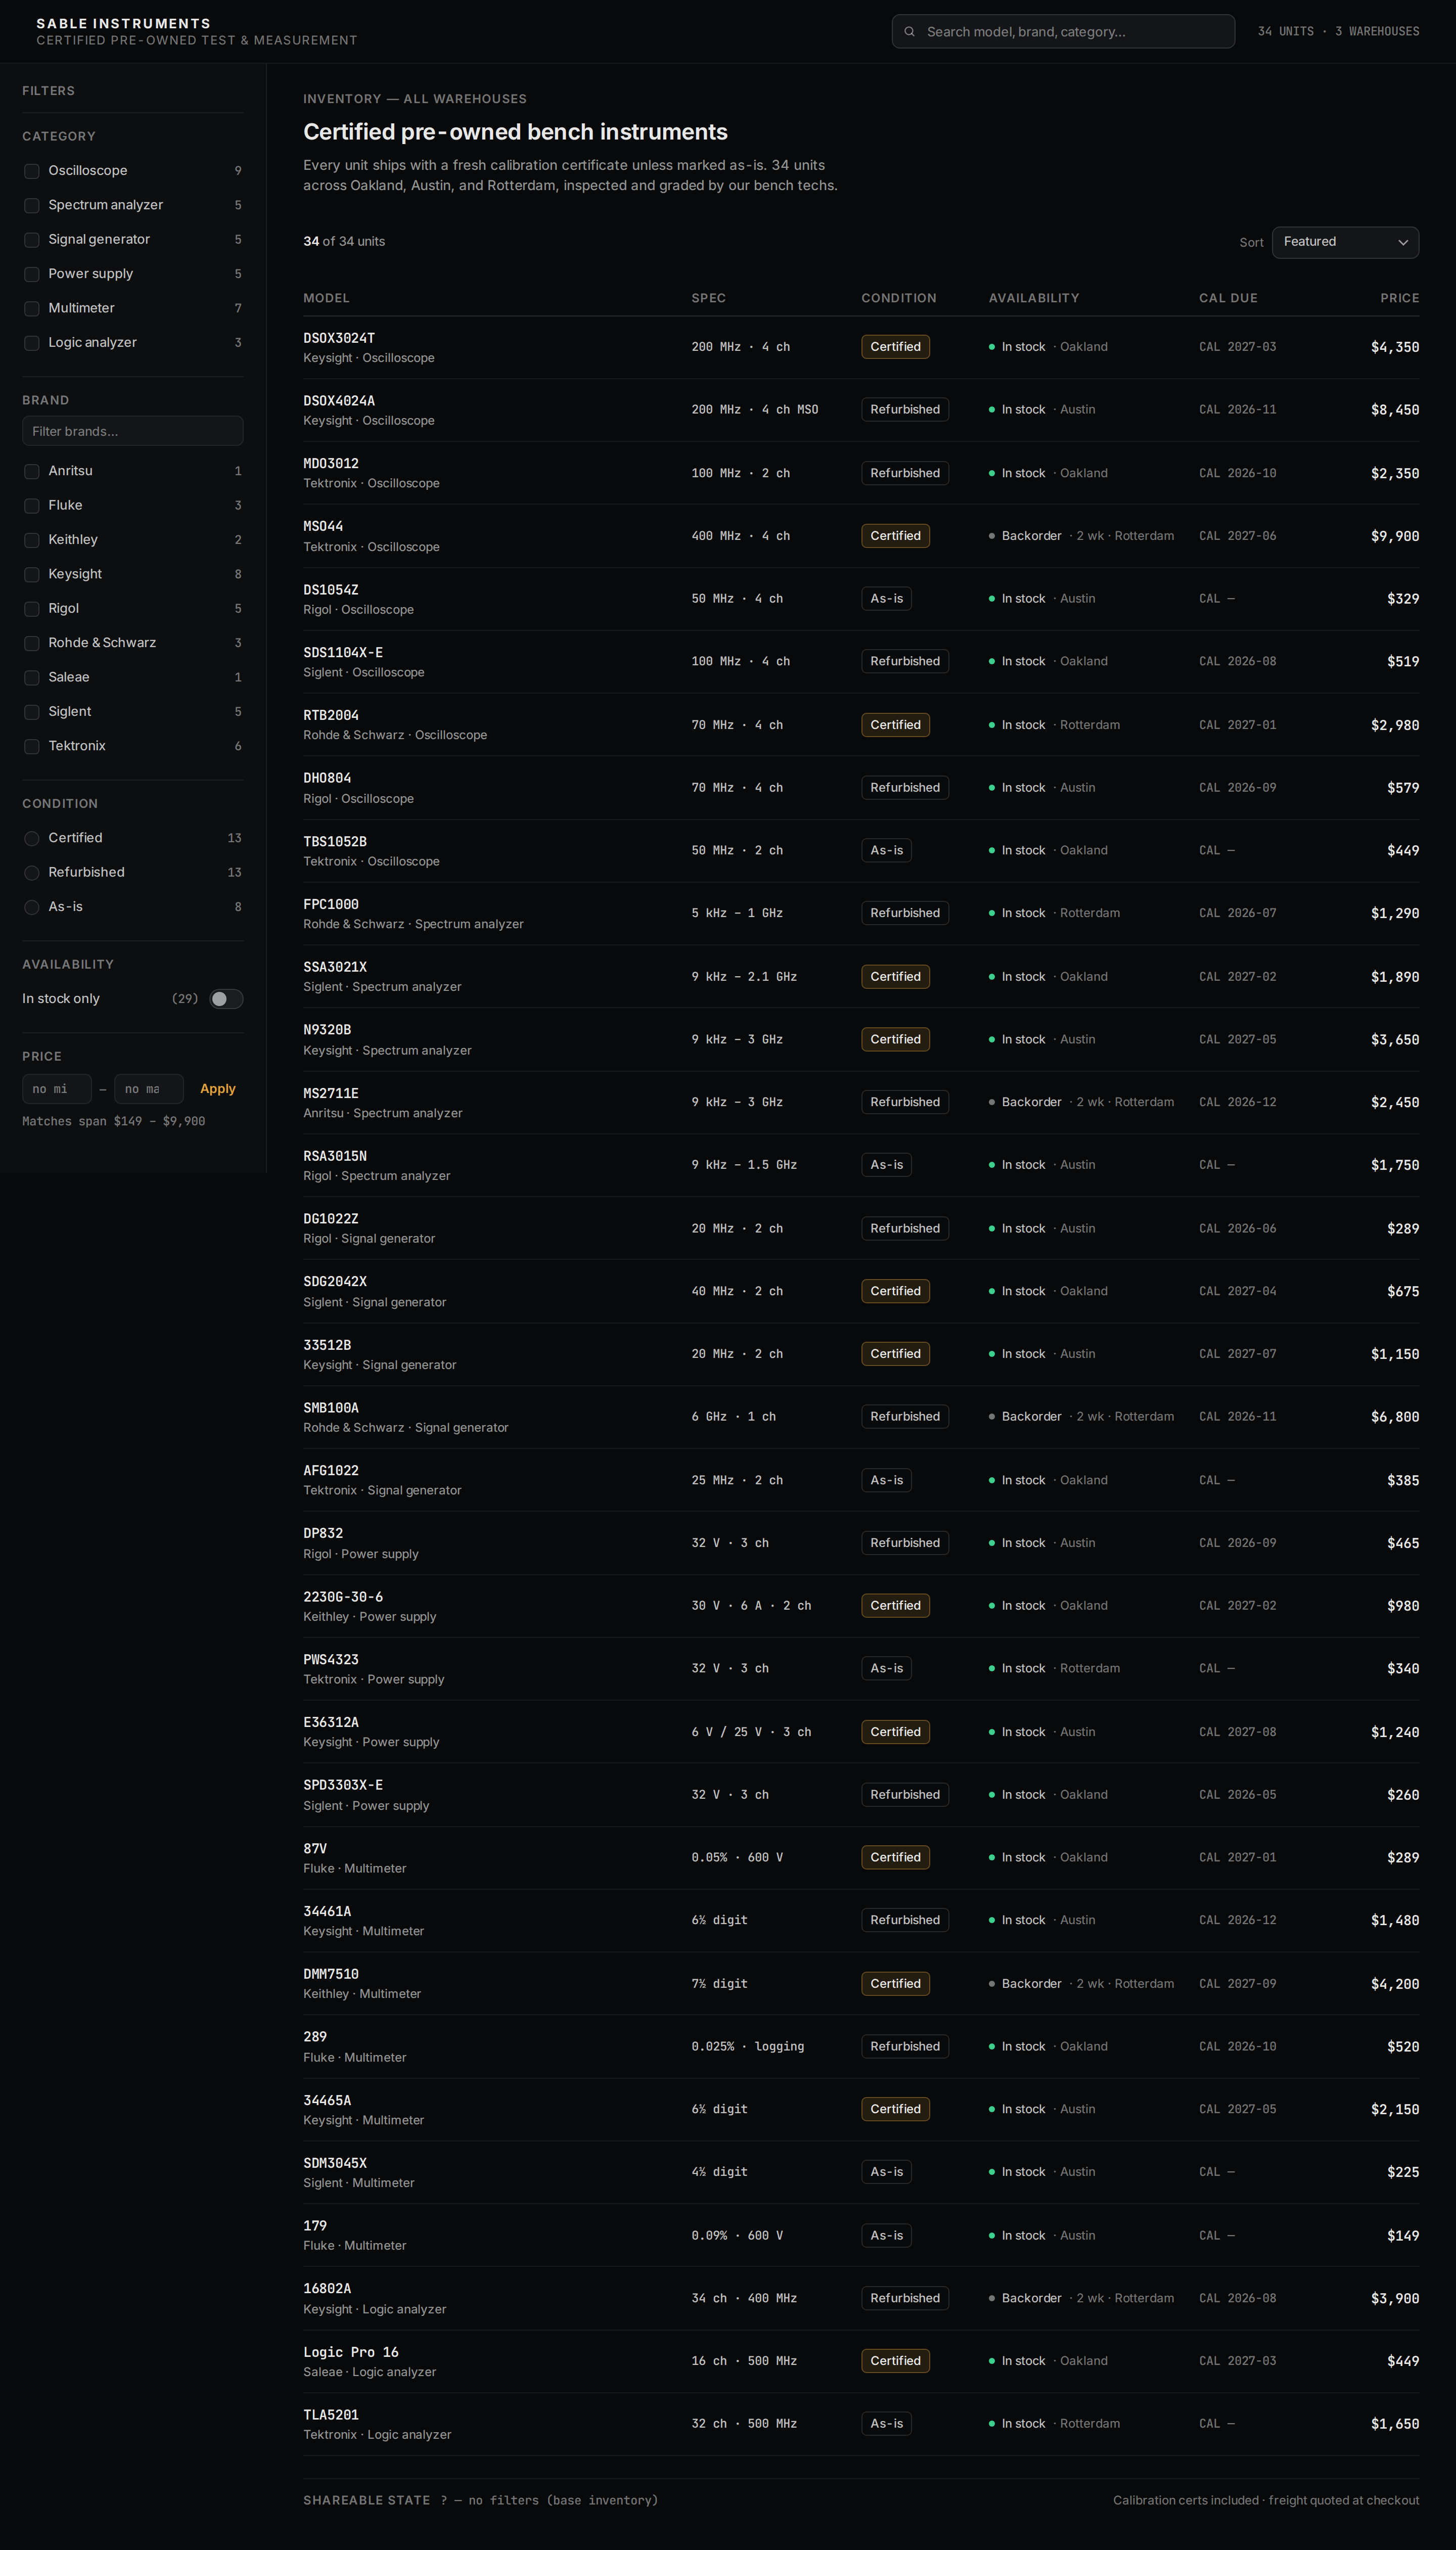Screen dimensions: 1456x2550
Task: Check the Tektronix brand filter
Action: (x=32, y=746)
